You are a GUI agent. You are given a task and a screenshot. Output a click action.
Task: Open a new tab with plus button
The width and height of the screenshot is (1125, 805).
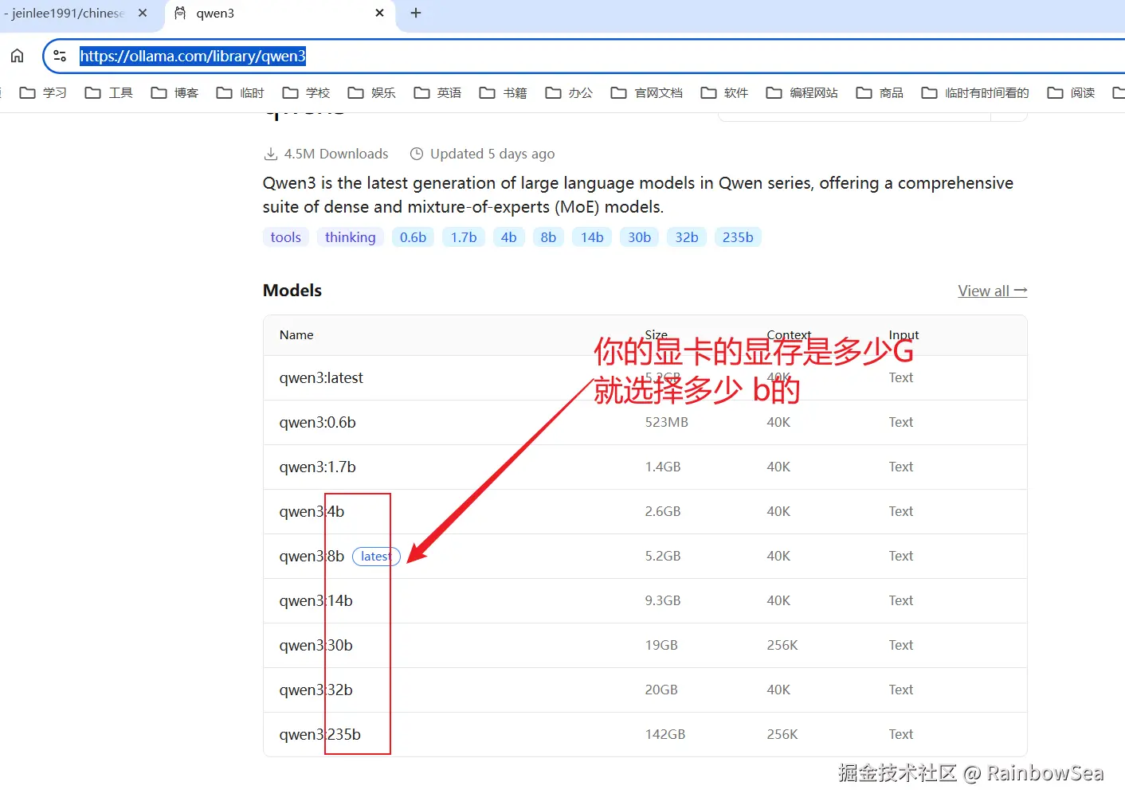click(416, 13)
